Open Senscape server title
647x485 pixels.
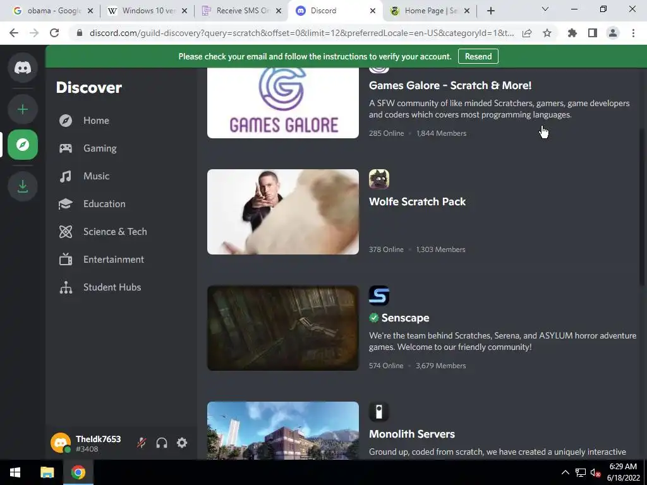click(x=405, y=318)
